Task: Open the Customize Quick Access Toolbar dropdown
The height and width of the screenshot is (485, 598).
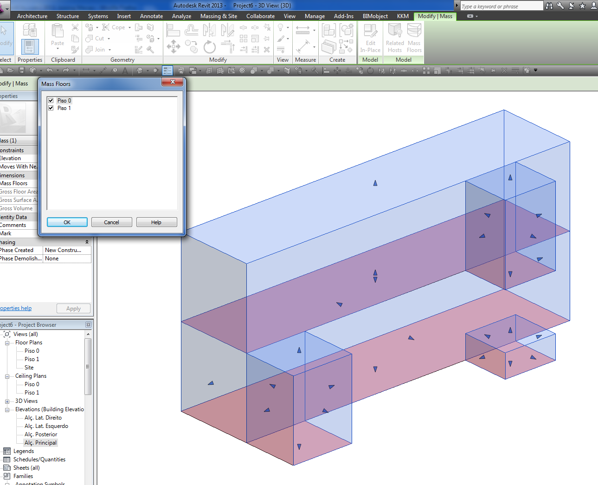Action: point(536,71)
